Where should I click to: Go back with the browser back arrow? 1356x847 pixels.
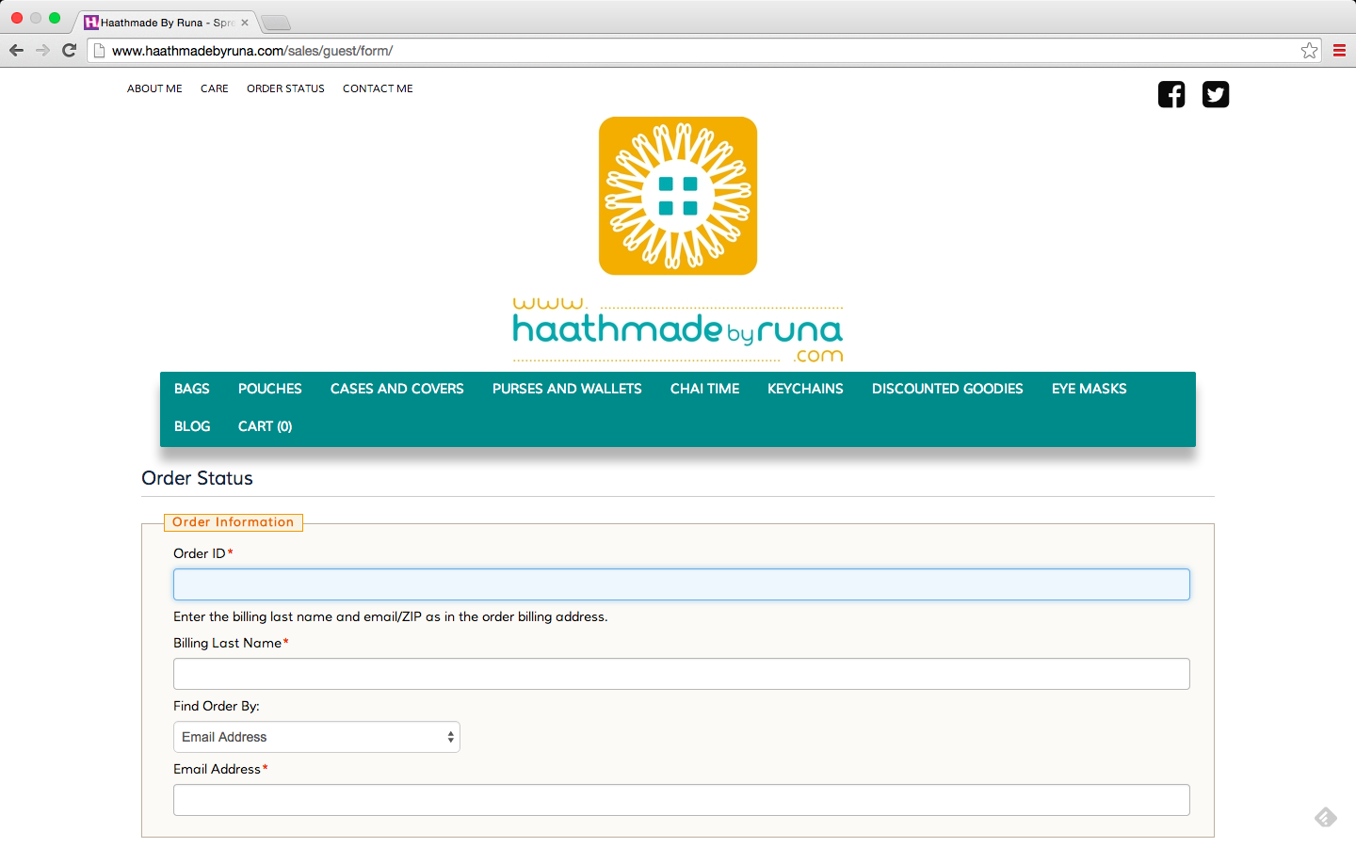pyautogui.click(x=16, y=51)
